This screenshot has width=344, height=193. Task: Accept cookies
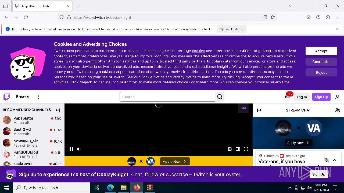coord(321,51)
